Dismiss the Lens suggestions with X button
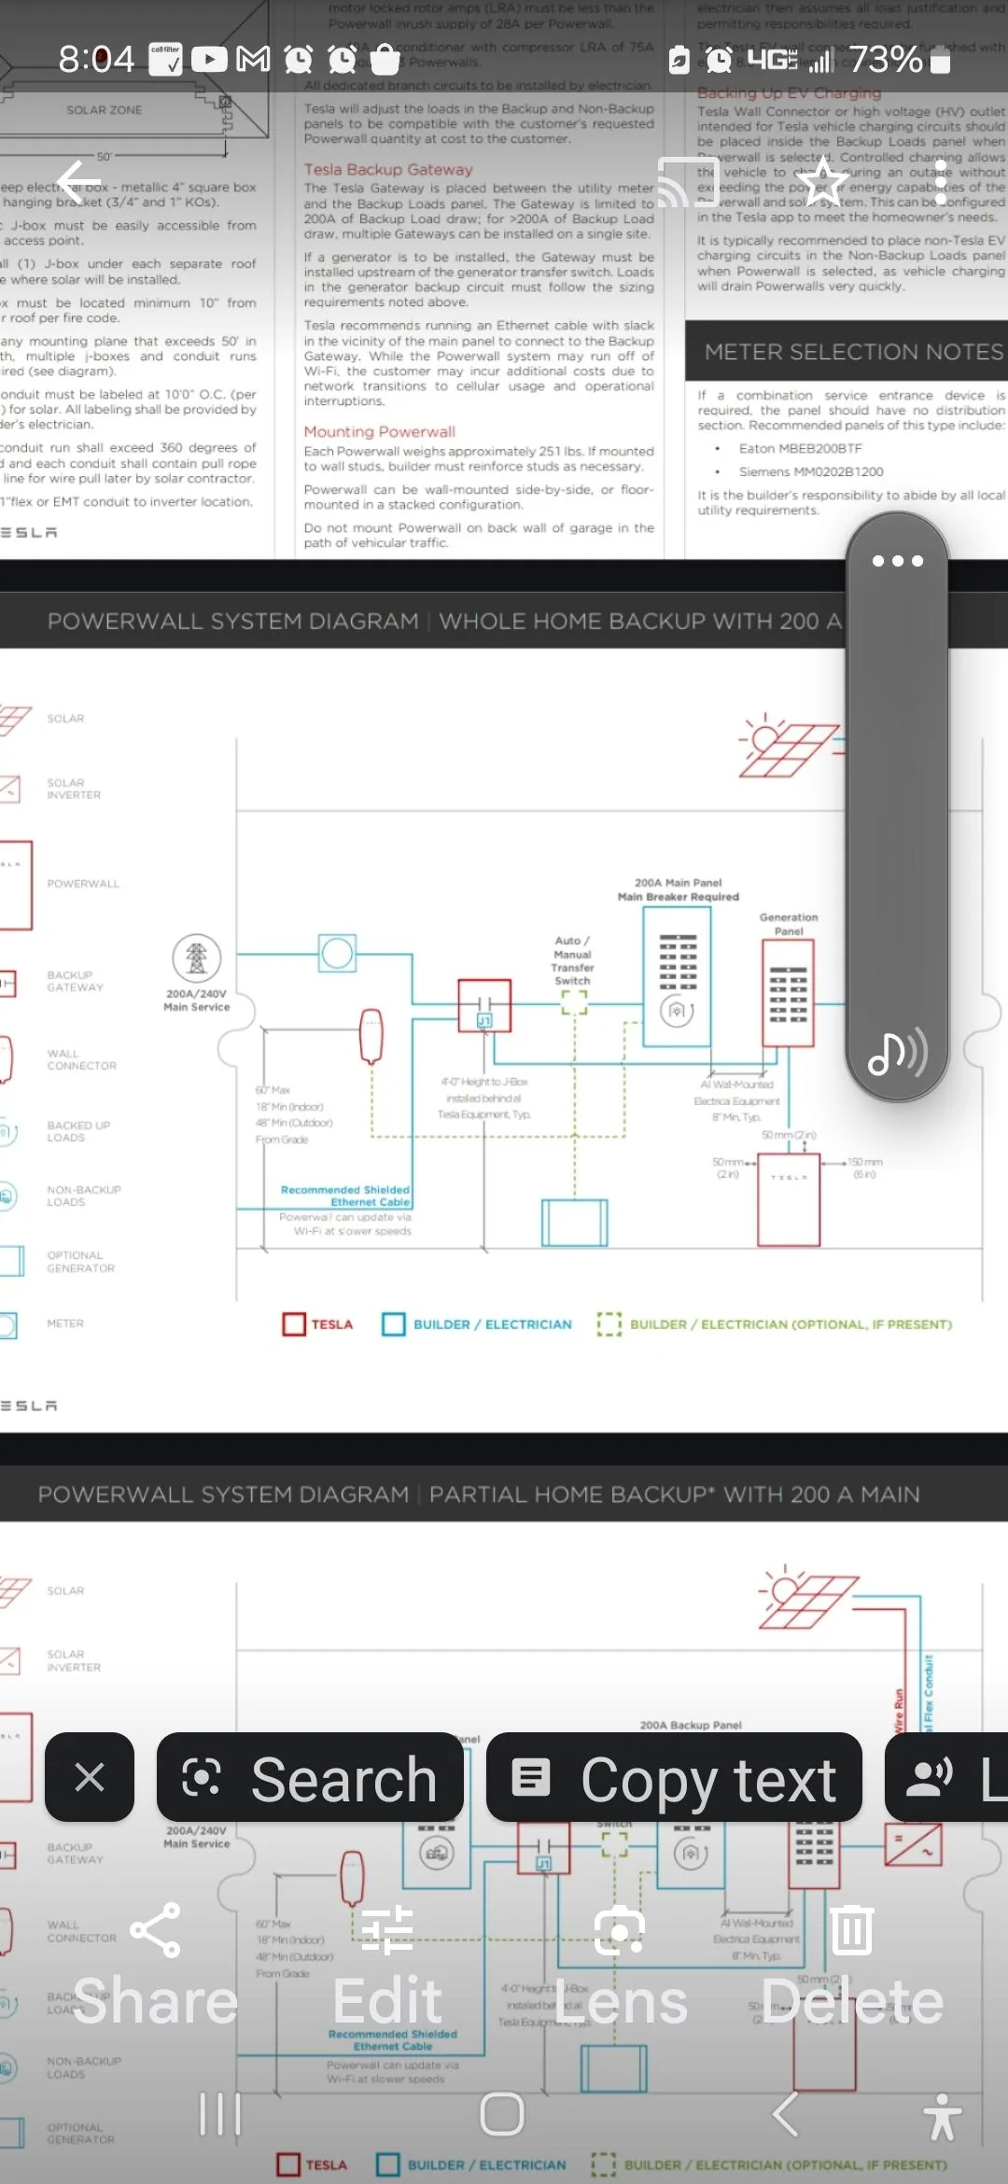 pos(90,1777)
